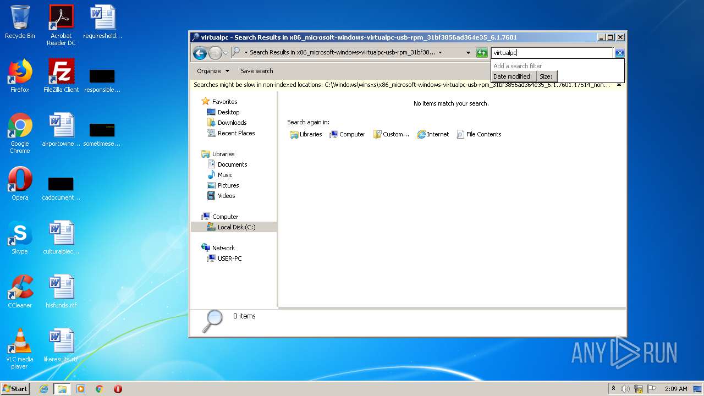Dismiss the slow search information bar
The image size is (704, 396).
pos(619,85)
